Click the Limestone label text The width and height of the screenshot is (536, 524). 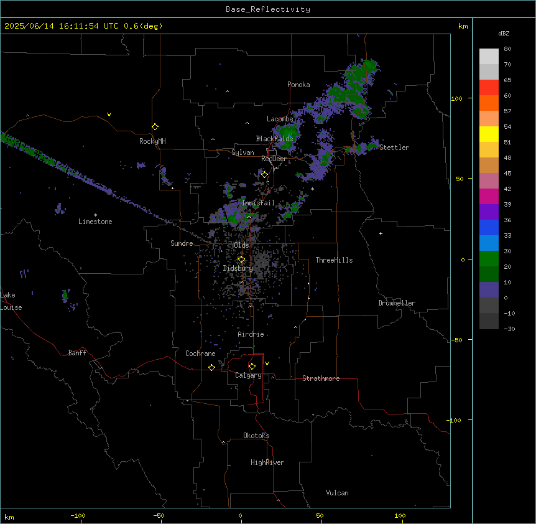click(x=95, y=222)
